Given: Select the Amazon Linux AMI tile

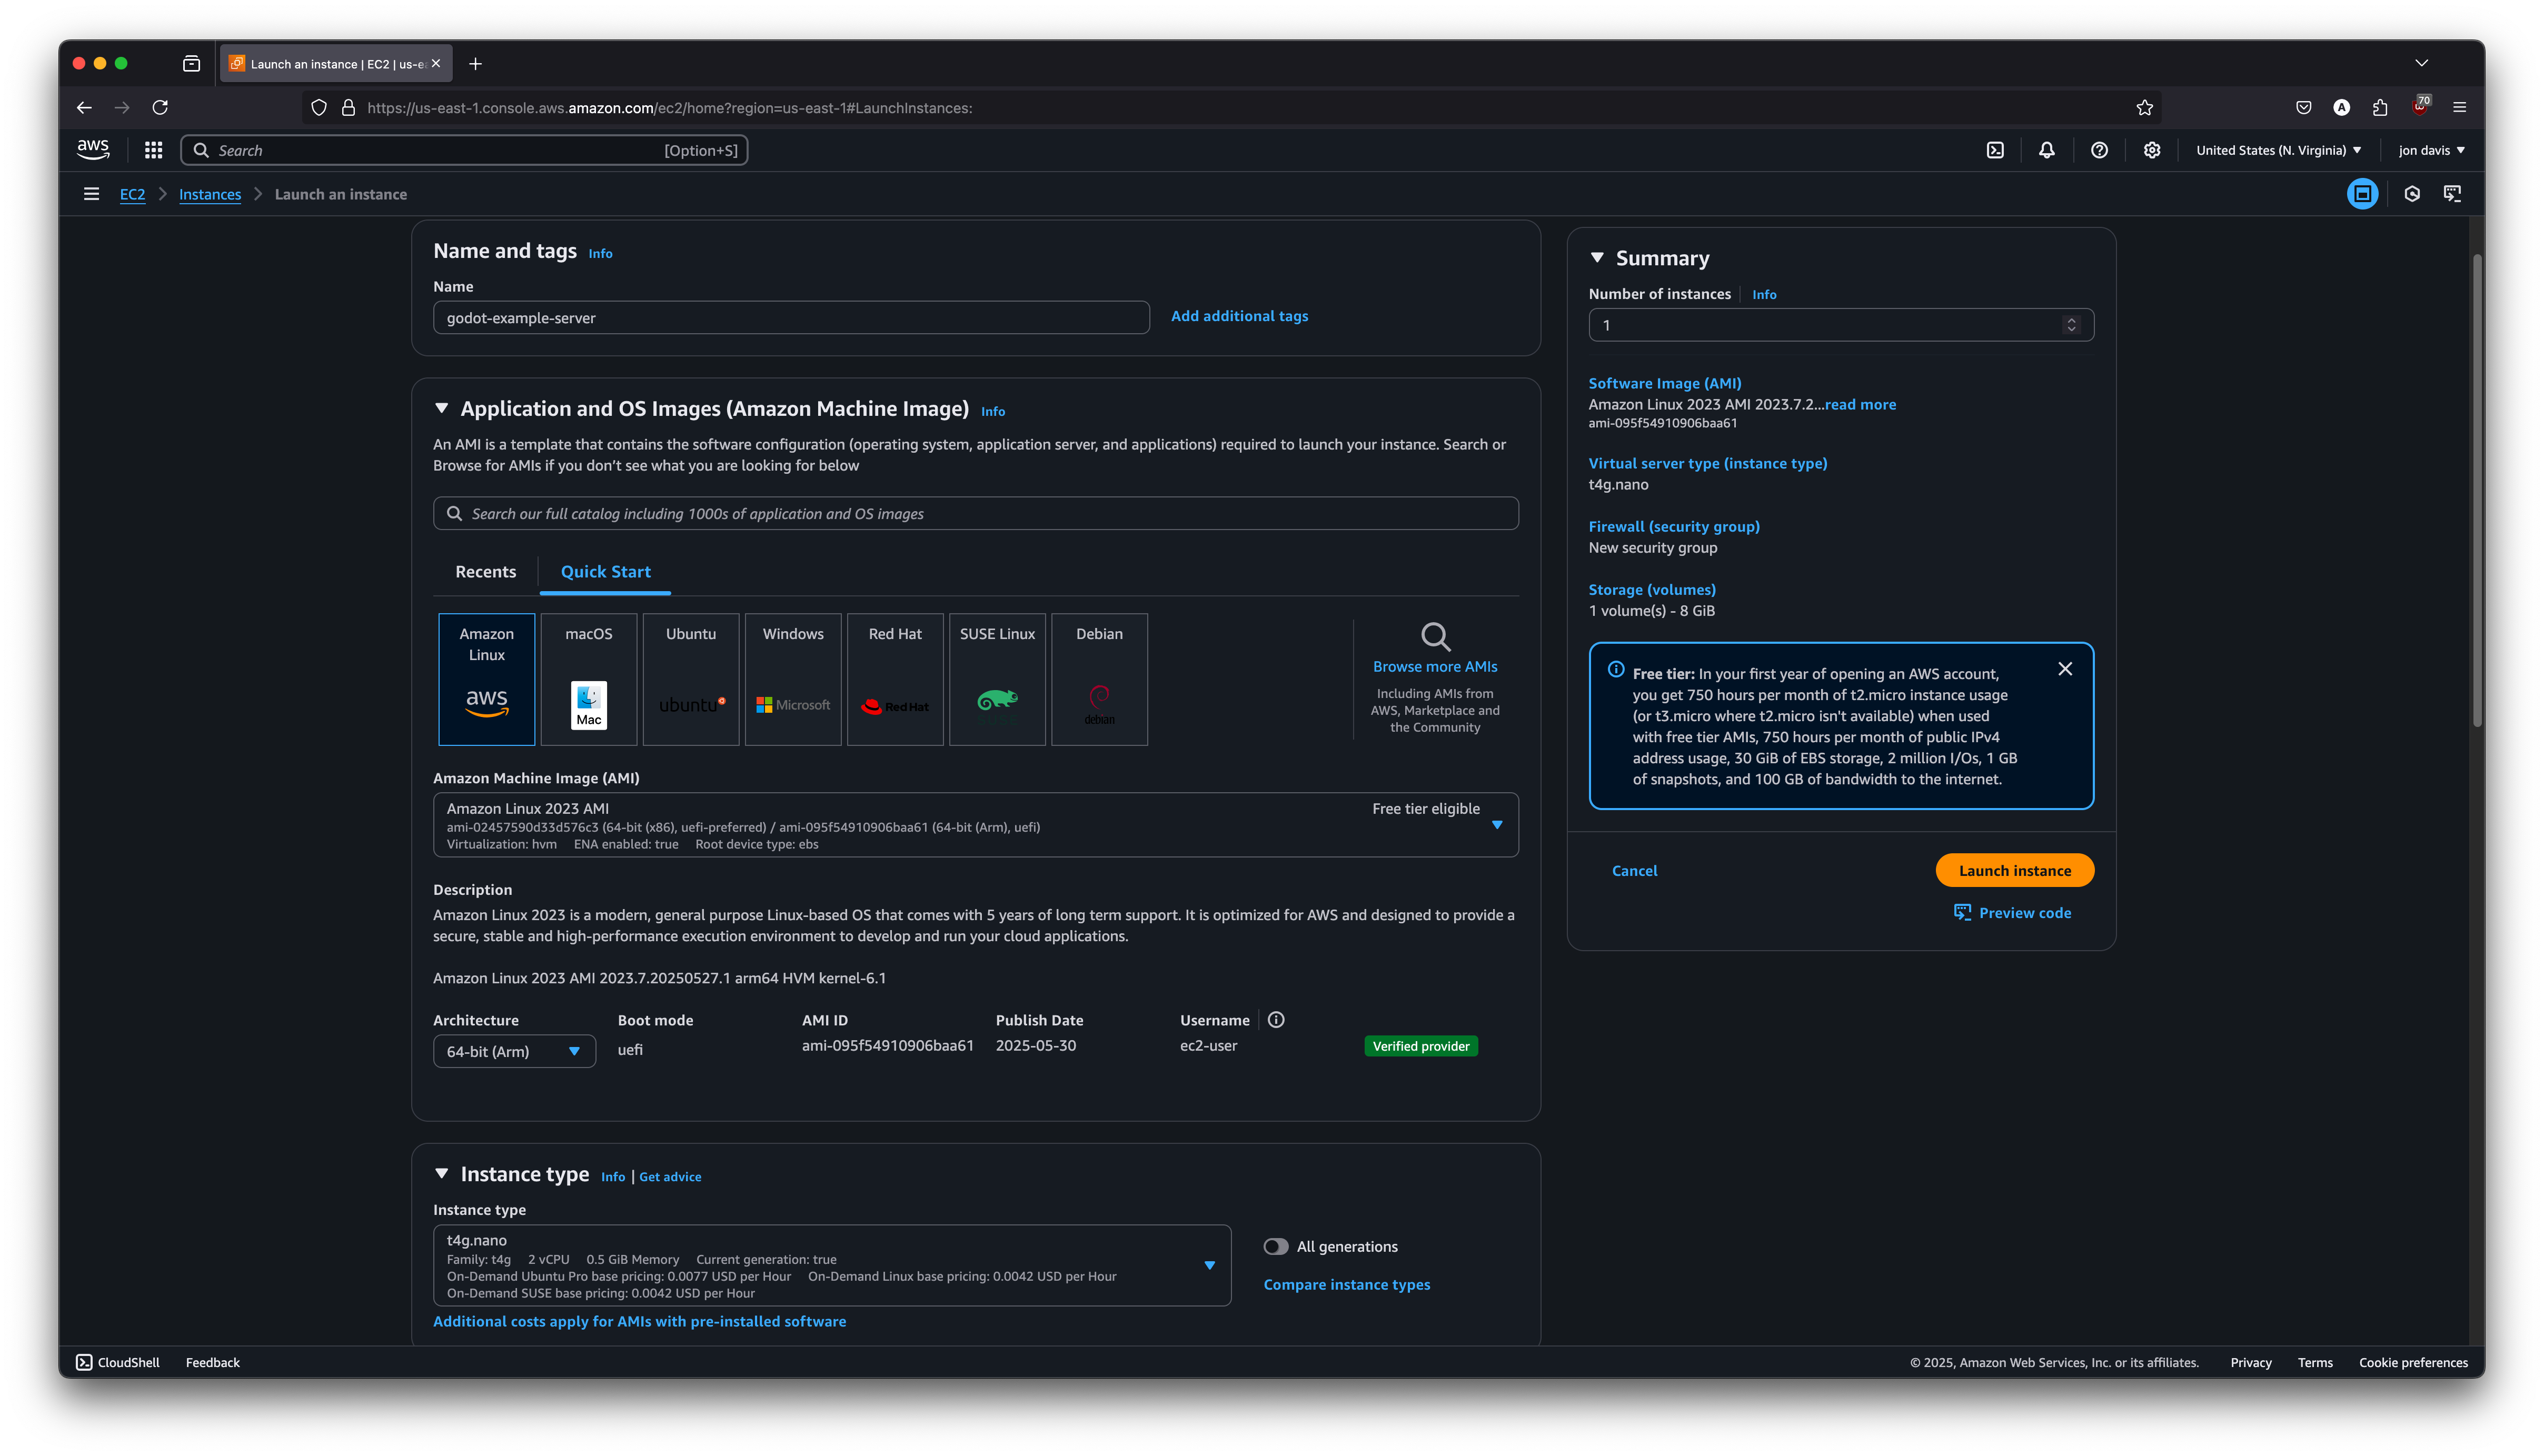Looking at the screenshot, I should [487, 679].
